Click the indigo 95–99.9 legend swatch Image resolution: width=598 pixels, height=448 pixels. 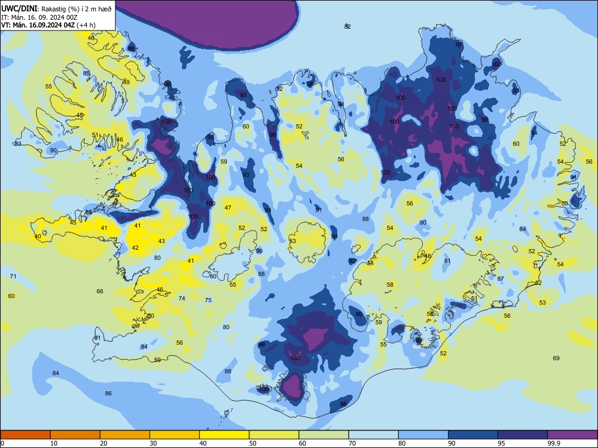click(523, 435)
